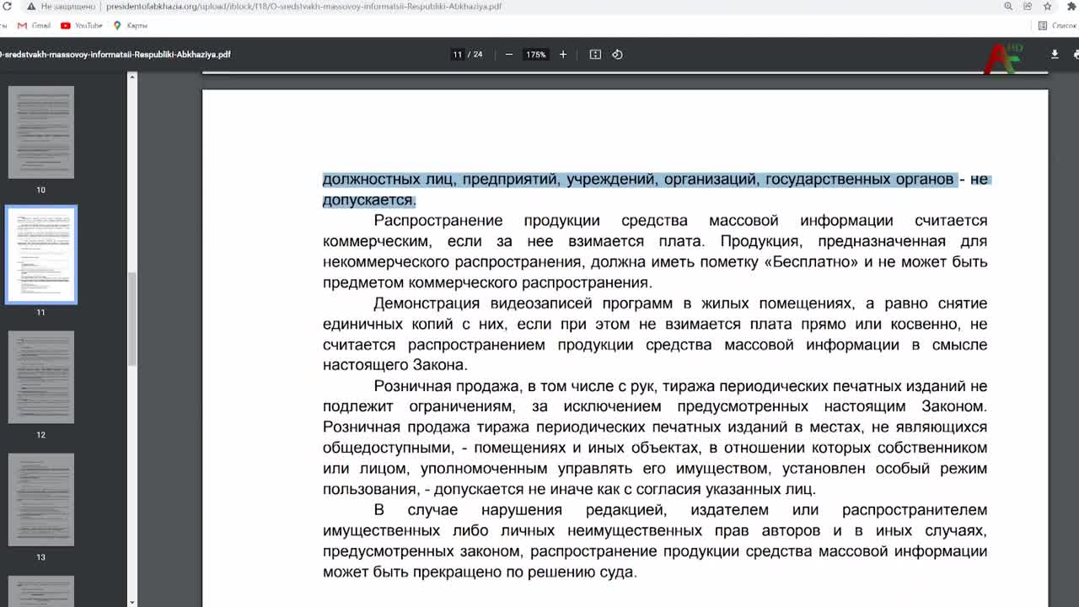Reload the page with the refresh icon
1079x607 pixels.
click(x=7, y=6)
